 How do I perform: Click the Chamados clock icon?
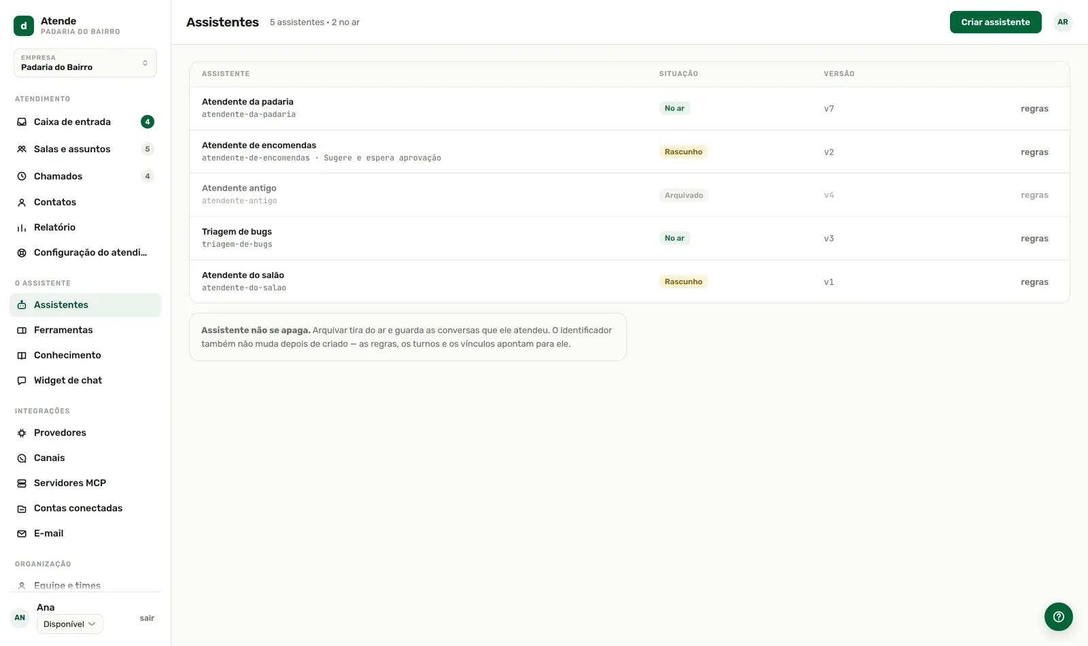[22, 176]
